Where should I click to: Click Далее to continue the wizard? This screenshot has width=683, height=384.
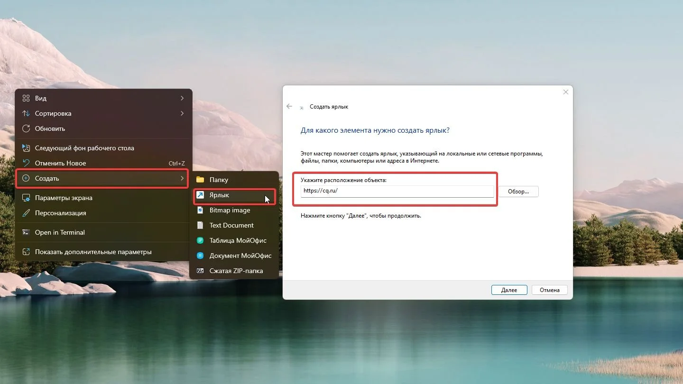pyautogui.click(x=509, y=290)
